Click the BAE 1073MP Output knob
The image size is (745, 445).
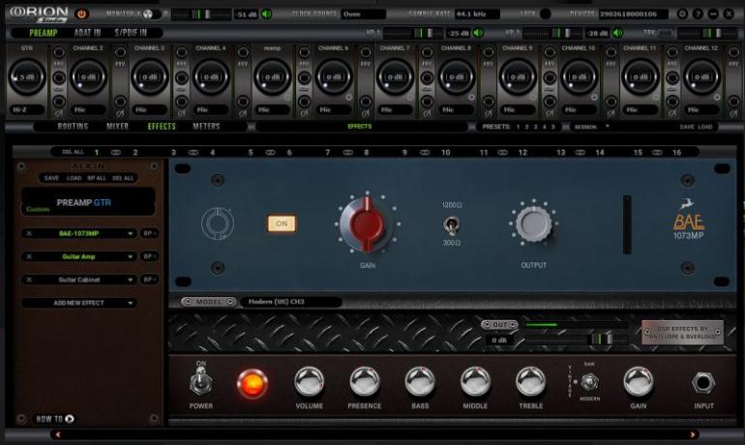tap(533, 224)
